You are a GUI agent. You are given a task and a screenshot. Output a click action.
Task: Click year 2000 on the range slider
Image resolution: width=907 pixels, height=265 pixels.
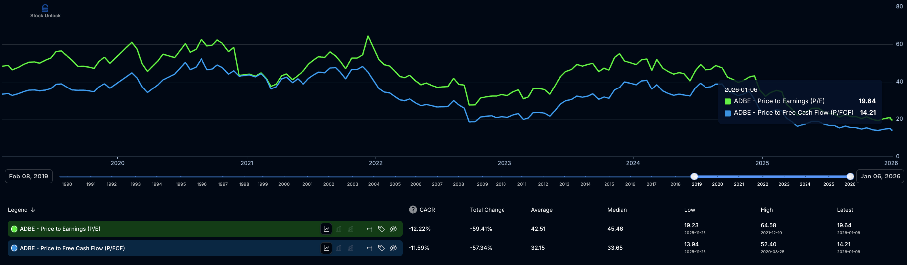click(x=284, y=184)
